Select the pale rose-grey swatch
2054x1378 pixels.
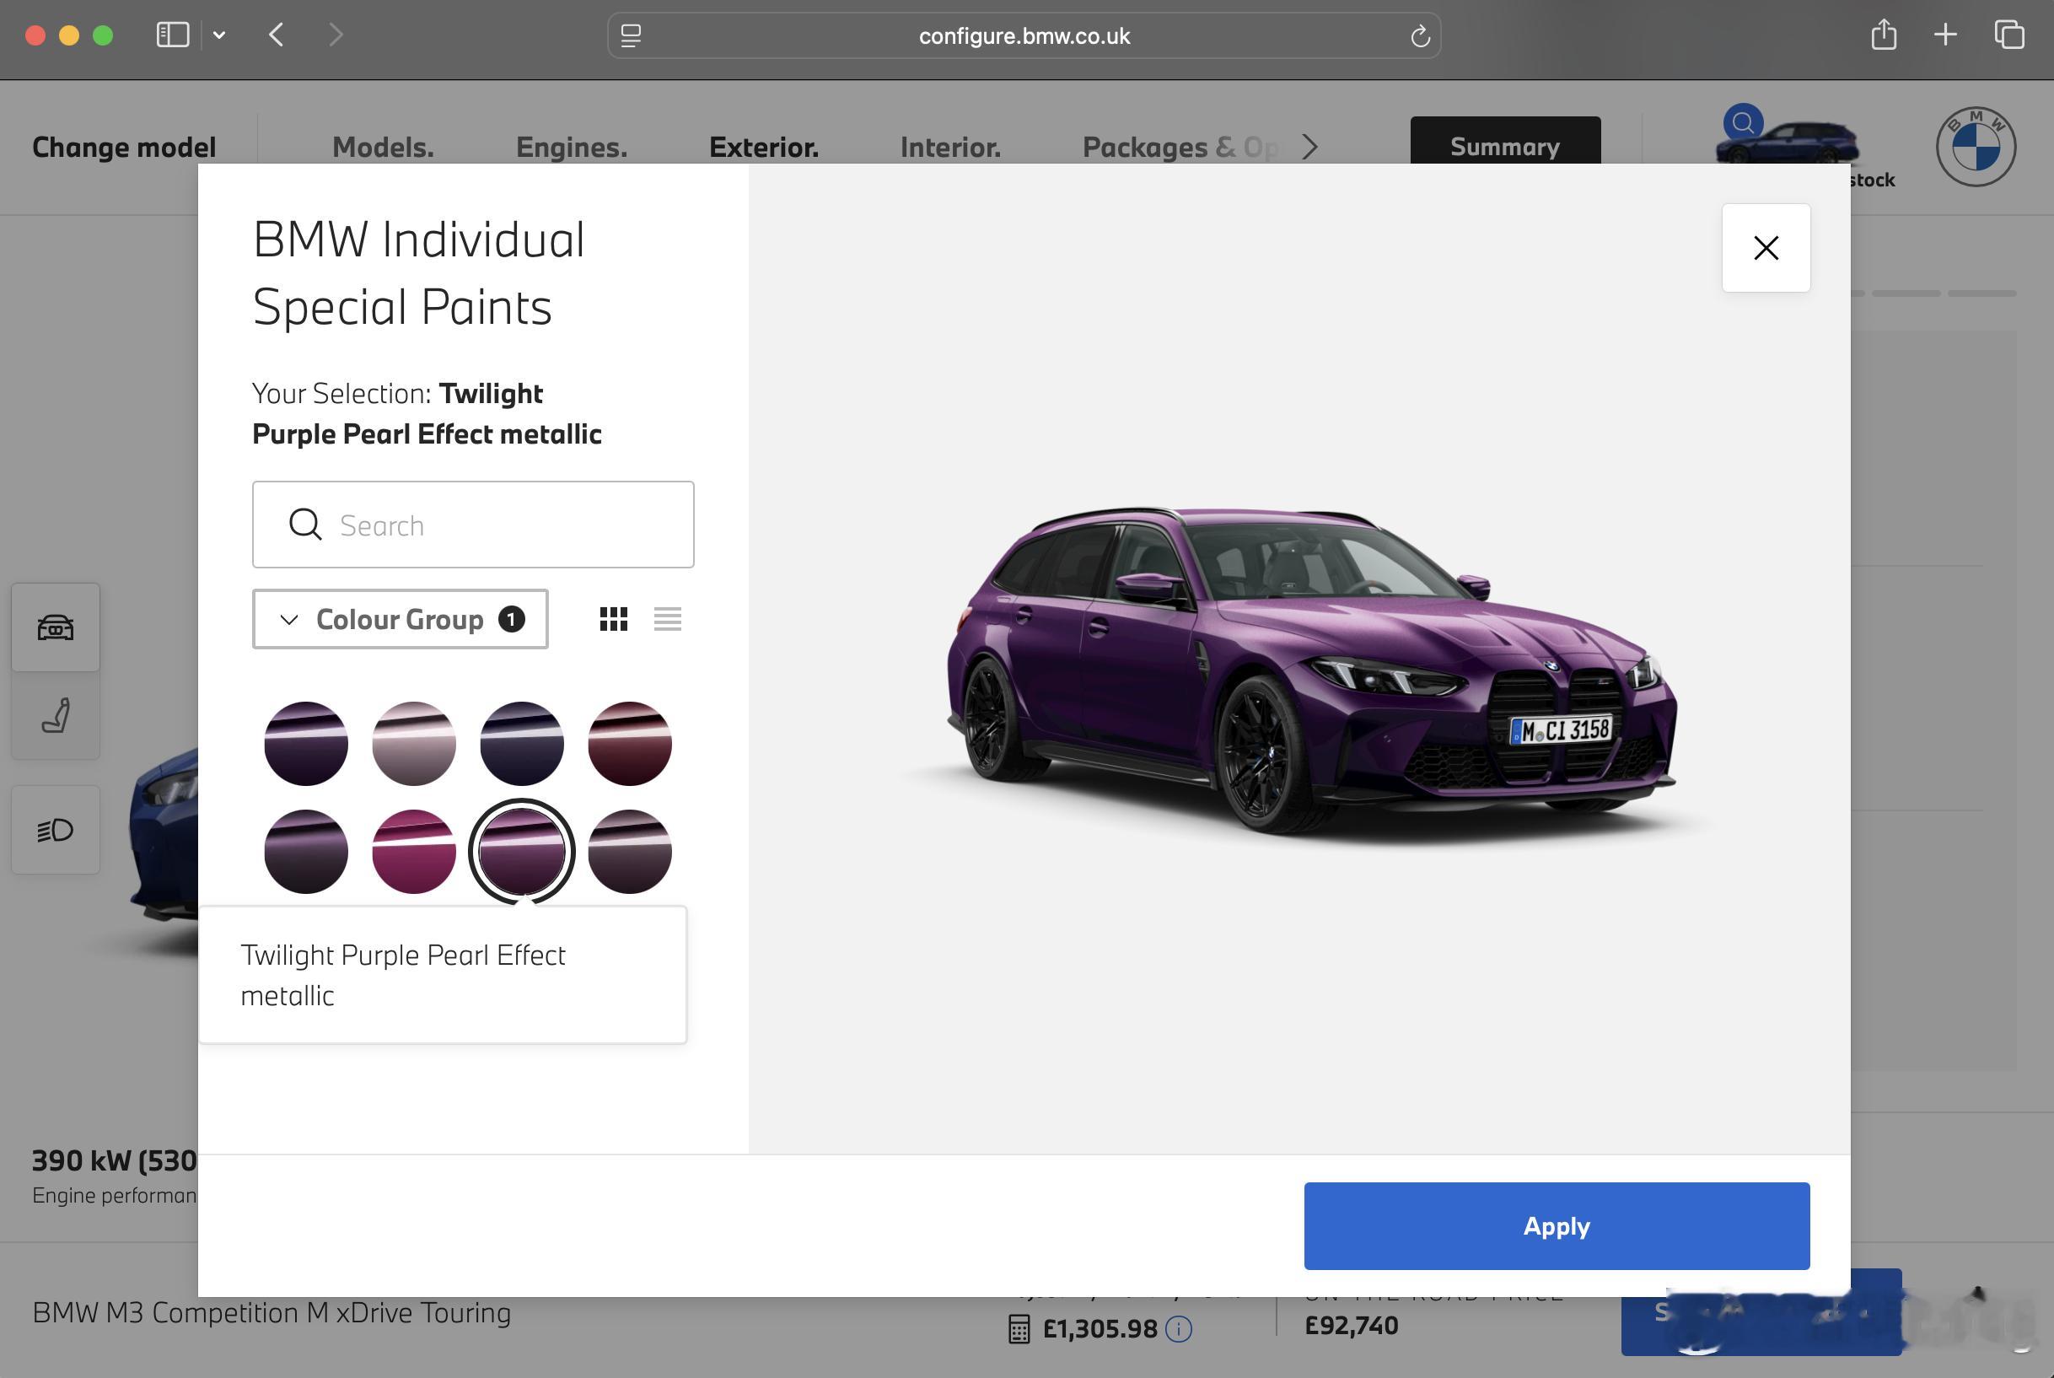click(x=414, y=744)
